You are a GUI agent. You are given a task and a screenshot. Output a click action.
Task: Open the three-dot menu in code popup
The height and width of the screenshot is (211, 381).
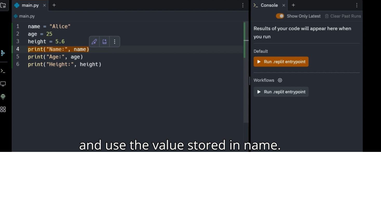pos(115,42)
